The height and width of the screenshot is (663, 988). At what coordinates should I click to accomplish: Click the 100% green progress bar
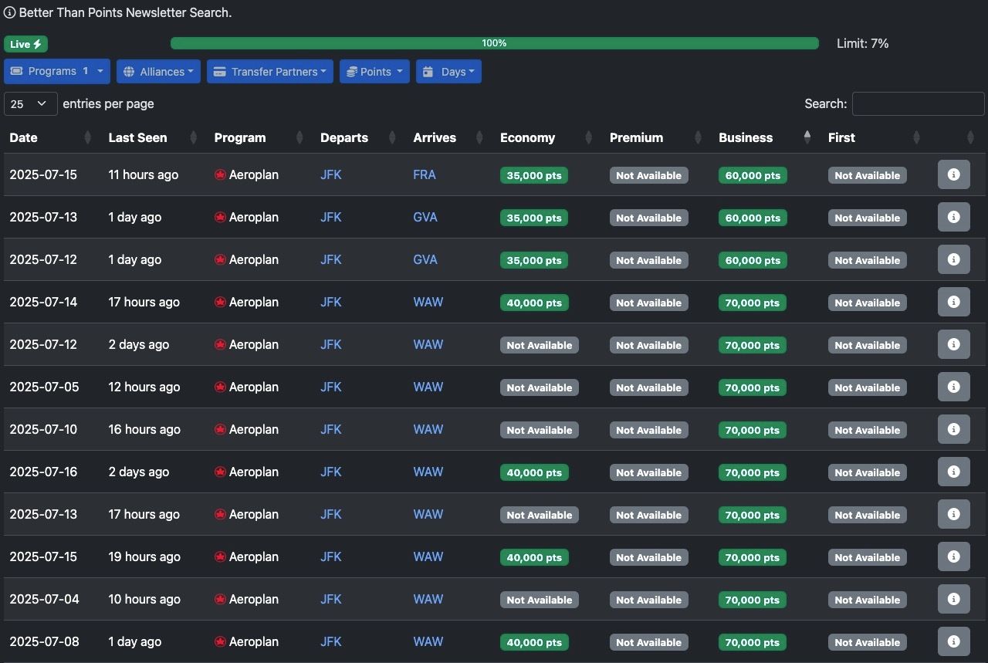(x=494, y=43)
